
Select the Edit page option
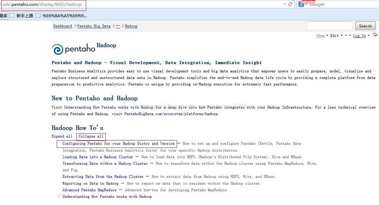pos(334,35)
